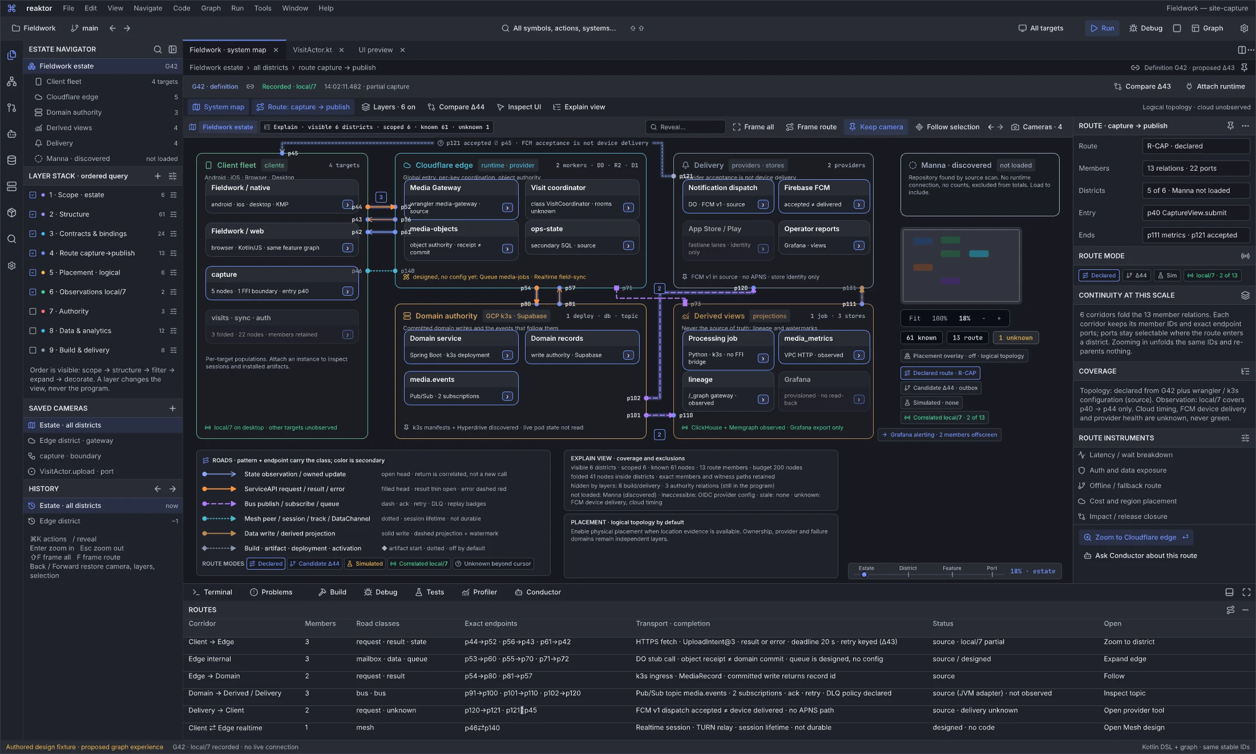Image resolution: width=1256 pixels, height=754 pixels.
Task: Open search in Estate Navigator header
Action: click(157, 49)
